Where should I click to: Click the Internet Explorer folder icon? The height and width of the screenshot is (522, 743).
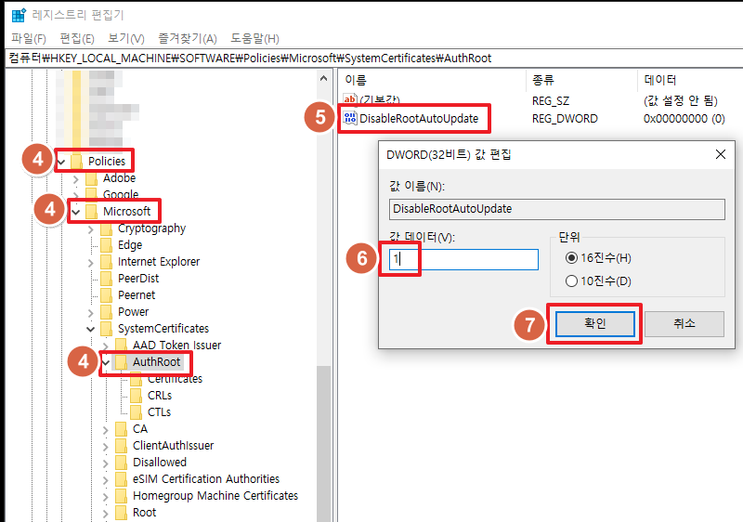coord(107,262)
